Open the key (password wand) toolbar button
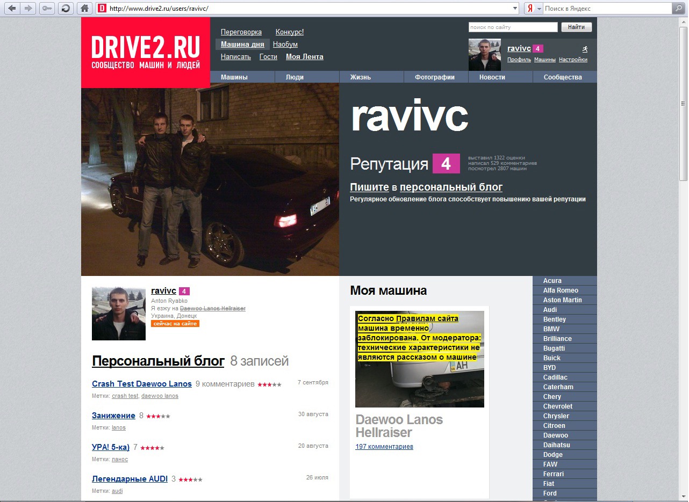This screenshot has width=689, height=502. coord(47,8)
